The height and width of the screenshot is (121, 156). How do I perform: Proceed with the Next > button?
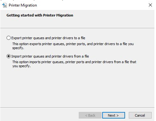tap(113, 115)
